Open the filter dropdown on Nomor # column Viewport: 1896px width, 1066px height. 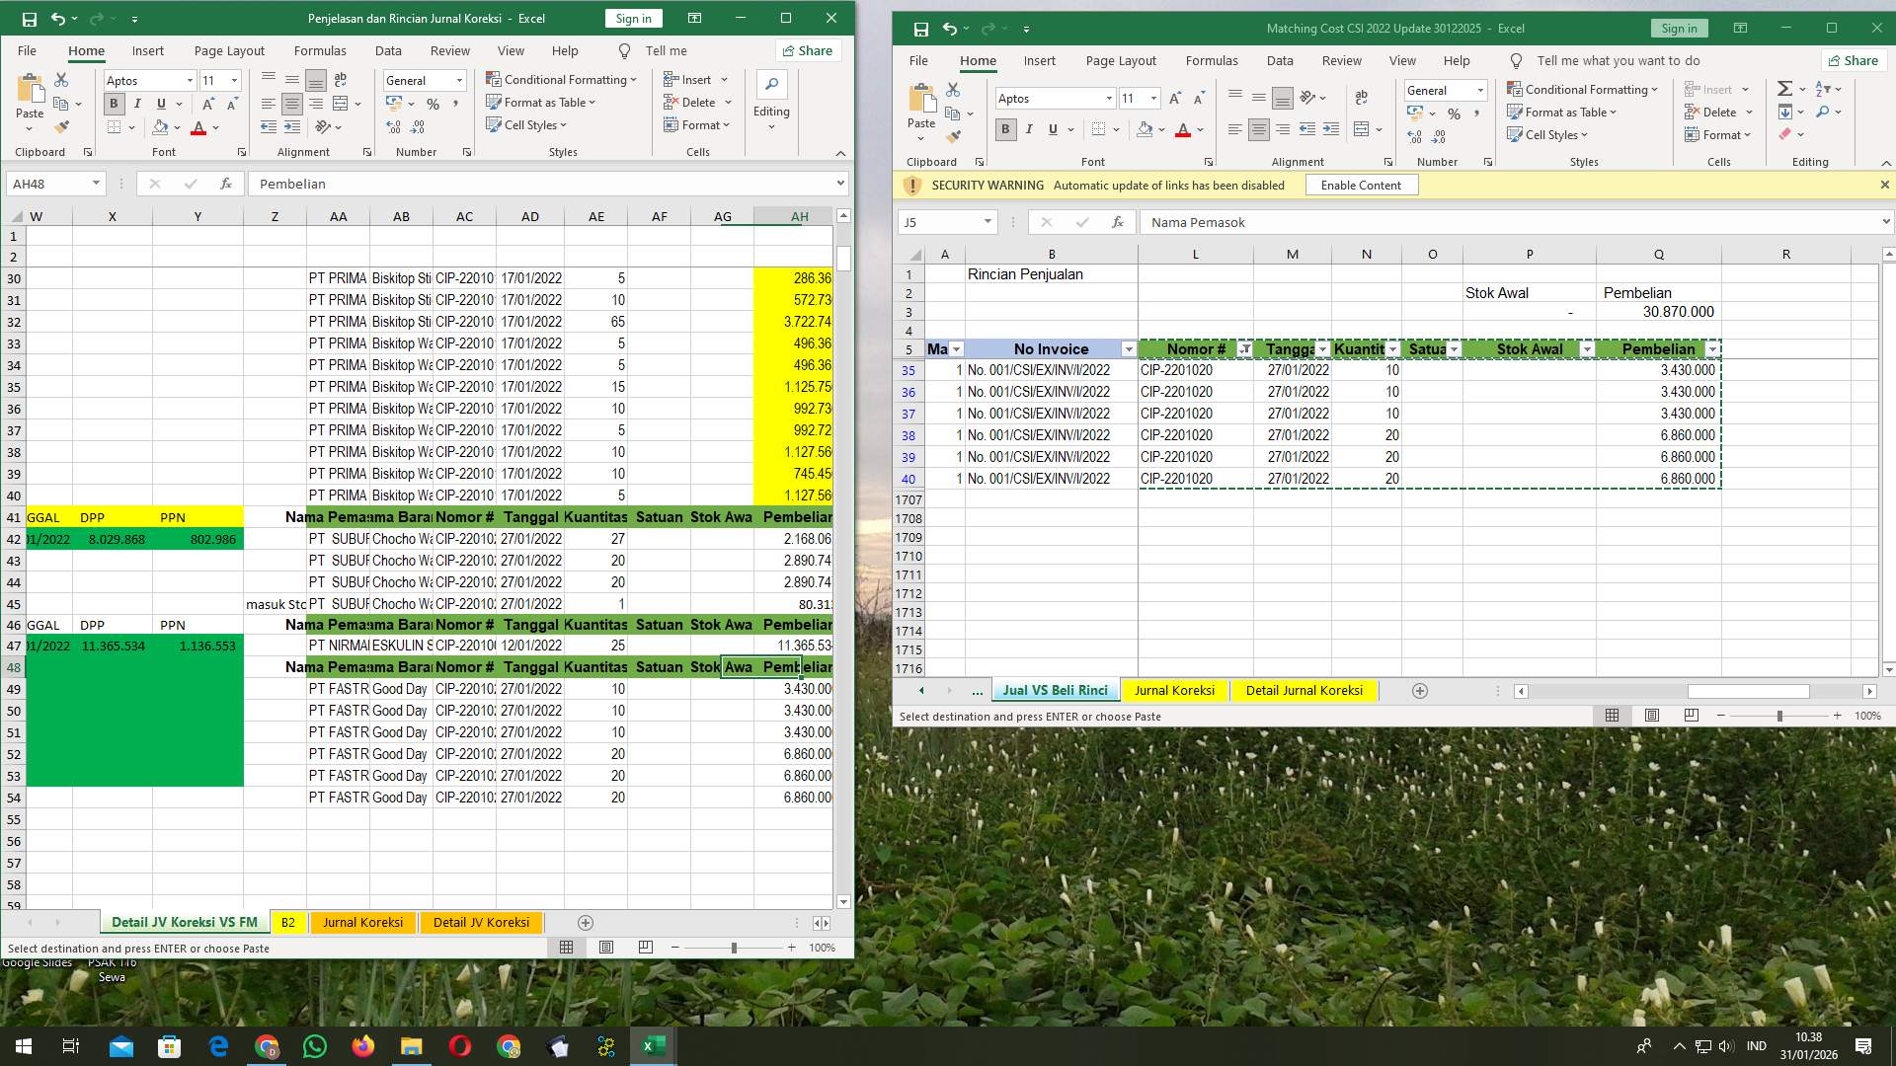tap(1246, 349)
